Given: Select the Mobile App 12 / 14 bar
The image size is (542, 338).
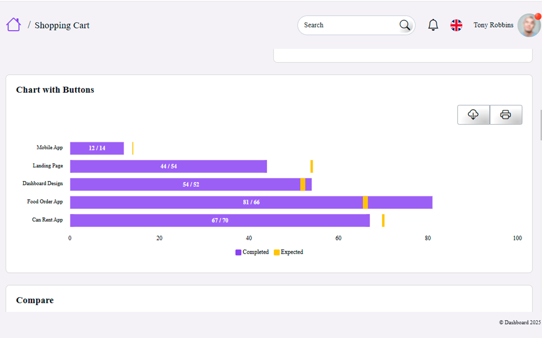Looking at the screenshot, I should [x=97, y=148].
